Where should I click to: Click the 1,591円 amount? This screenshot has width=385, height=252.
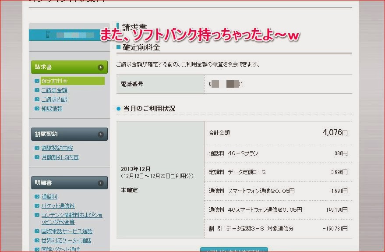339,191
